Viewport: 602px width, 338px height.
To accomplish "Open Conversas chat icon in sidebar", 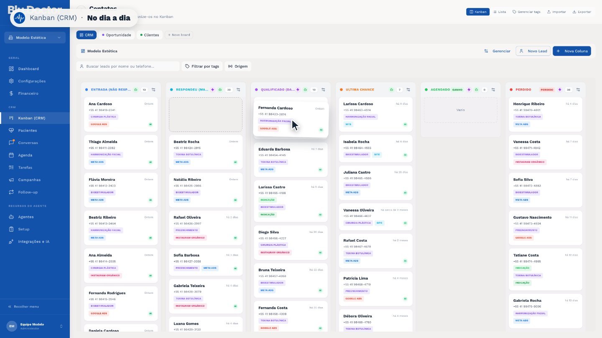I will [x=11, y=143].
